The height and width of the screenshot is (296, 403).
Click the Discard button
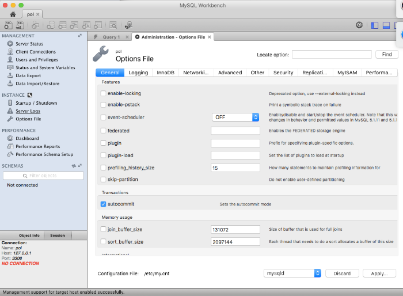[342, 274]
